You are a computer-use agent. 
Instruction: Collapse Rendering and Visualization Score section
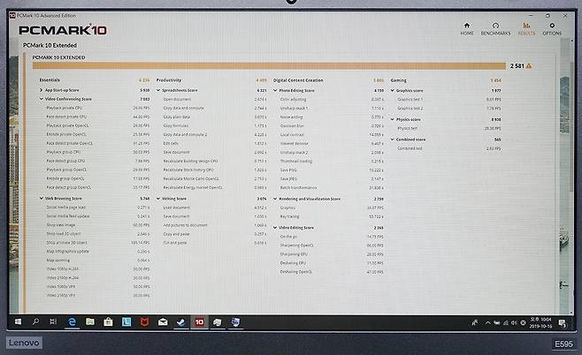275,199
